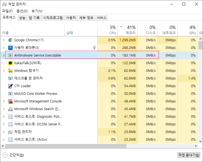Click the Antimalware Service Executable icon

pos(10,55)
